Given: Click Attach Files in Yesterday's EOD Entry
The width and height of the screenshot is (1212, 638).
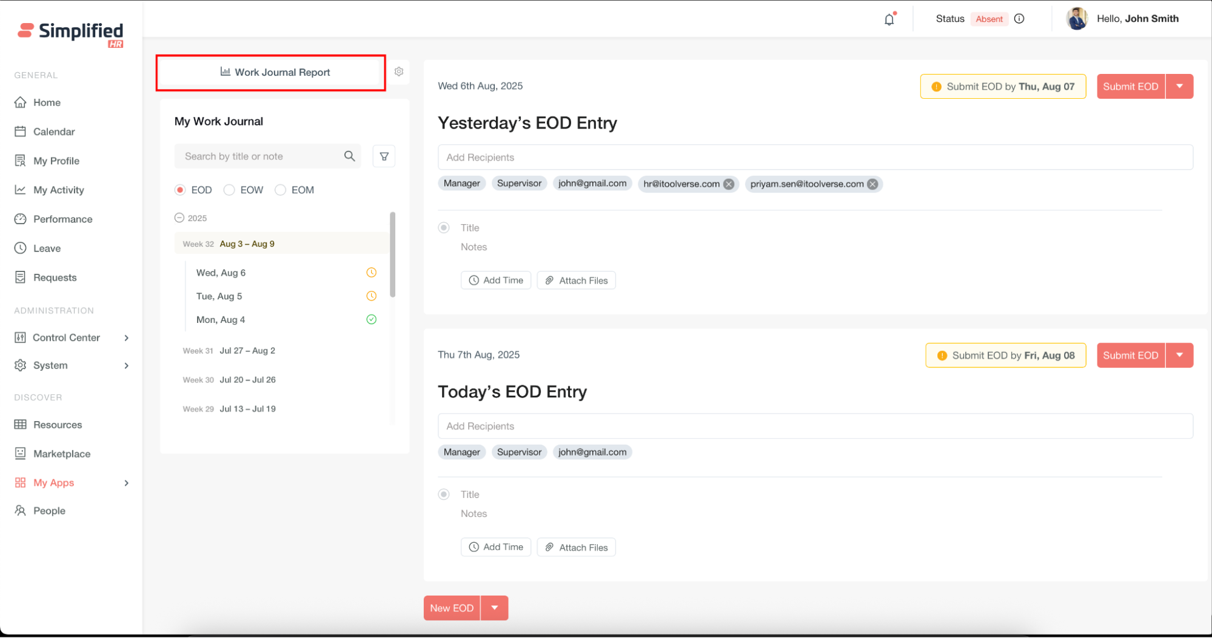Looking at the screenshot, I should pyautogui.click(x=576, y=281).
